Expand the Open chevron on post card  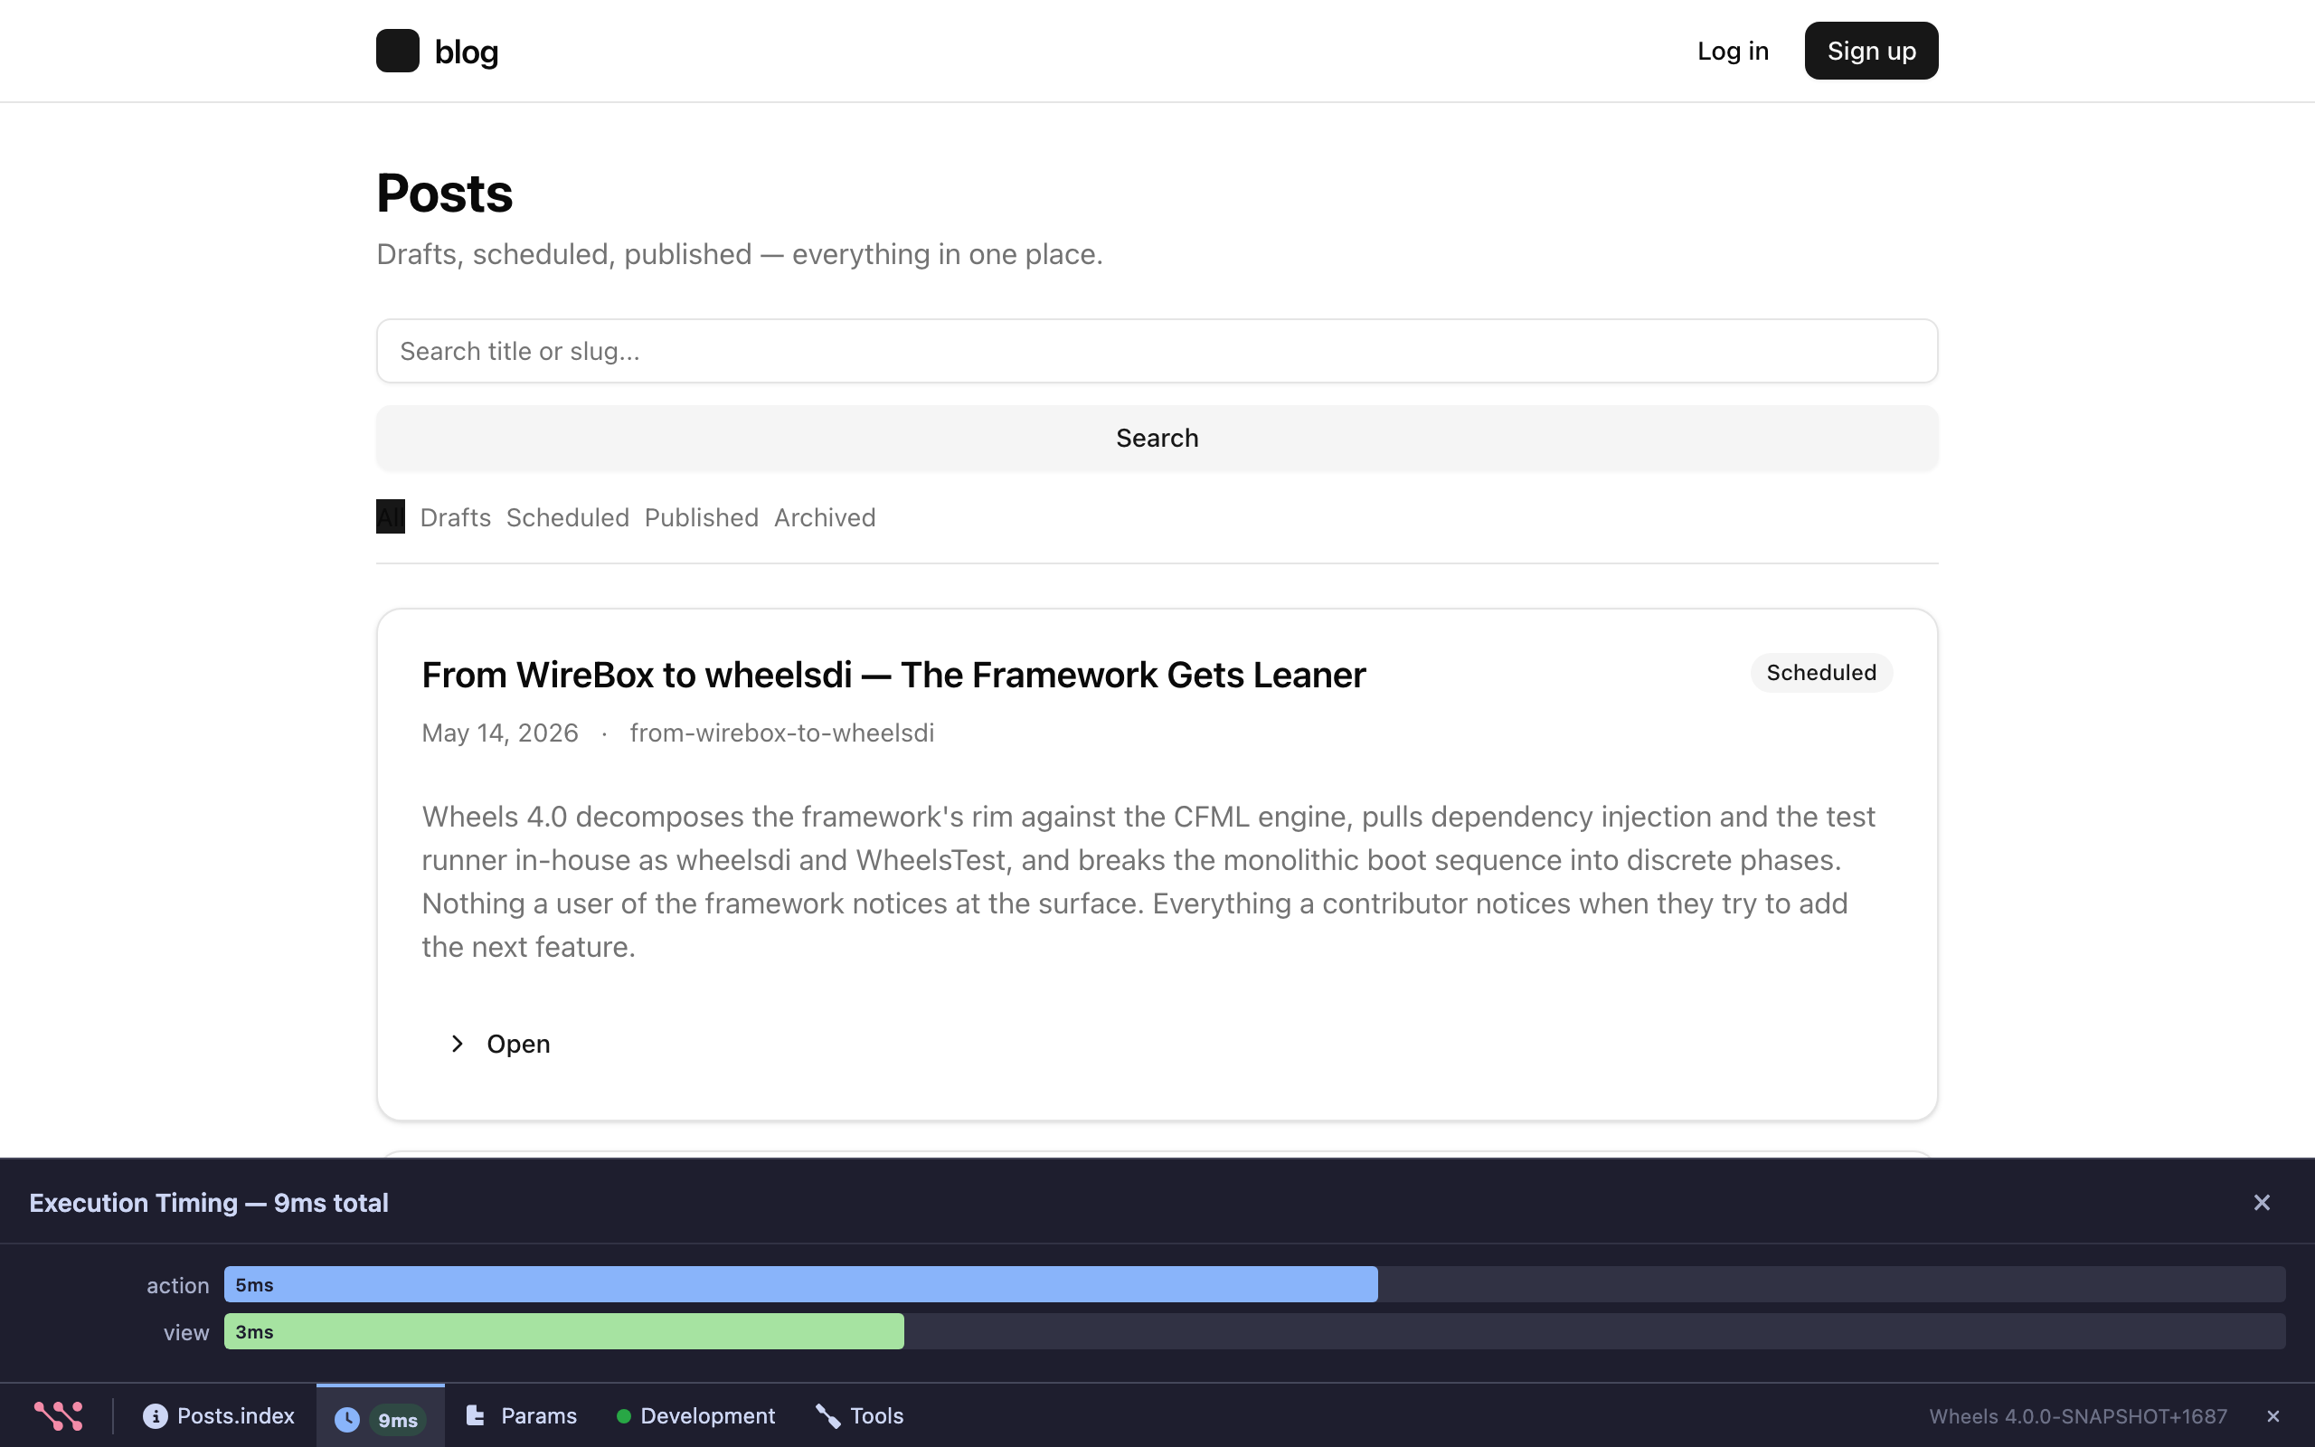[x=458, y=1043]
